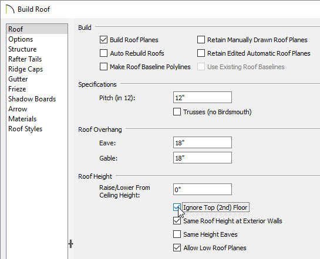The image size is (320, 259).
Task: Enable Retain Edited Automatic Roof Planes
Action: coord(201,53)
